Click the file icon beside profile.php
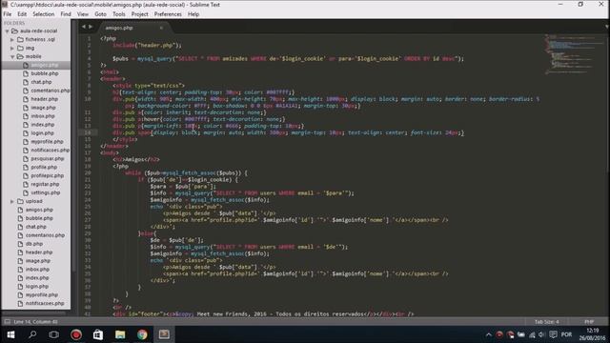 click(x=26, y=168)
